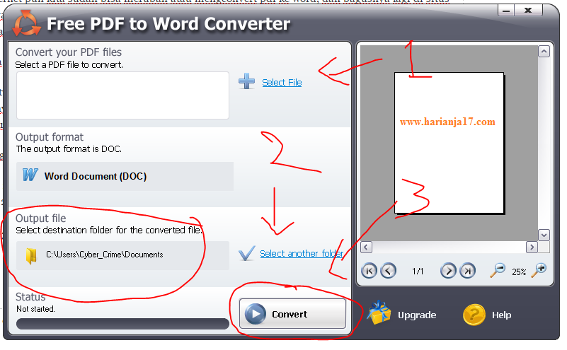
Task: Open the Select File link
Action: [282, 83]
